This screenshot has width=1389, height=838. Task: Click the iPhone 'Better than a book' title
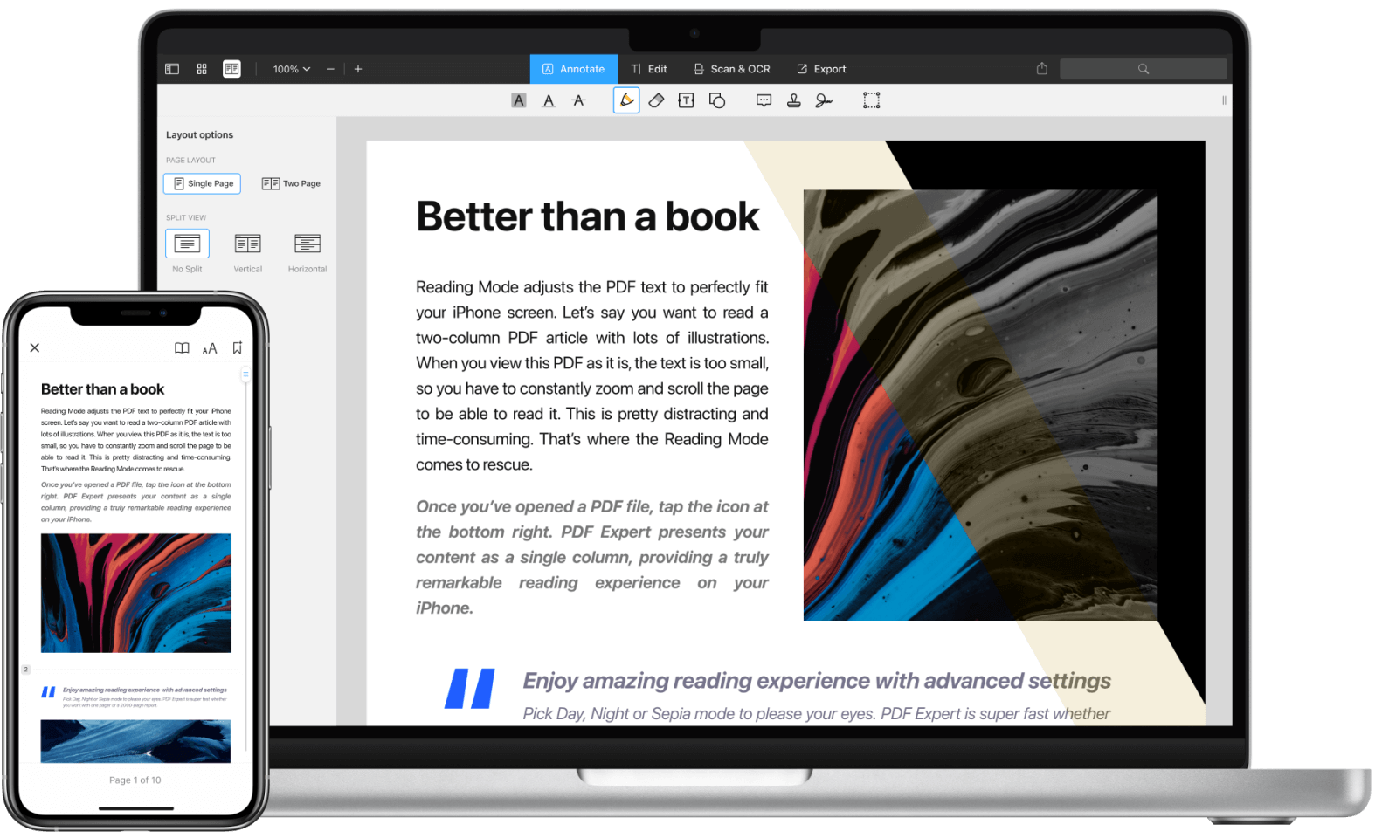(x=102, y=389)
